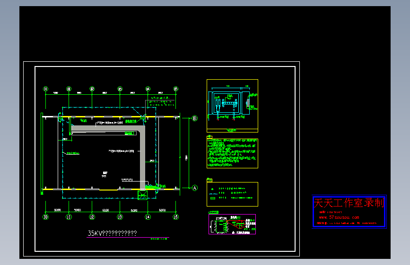Screen dimensions: 410x265
Task: Select the magenta underline beneath the 35KV title
Action: (x=128, y=238)
